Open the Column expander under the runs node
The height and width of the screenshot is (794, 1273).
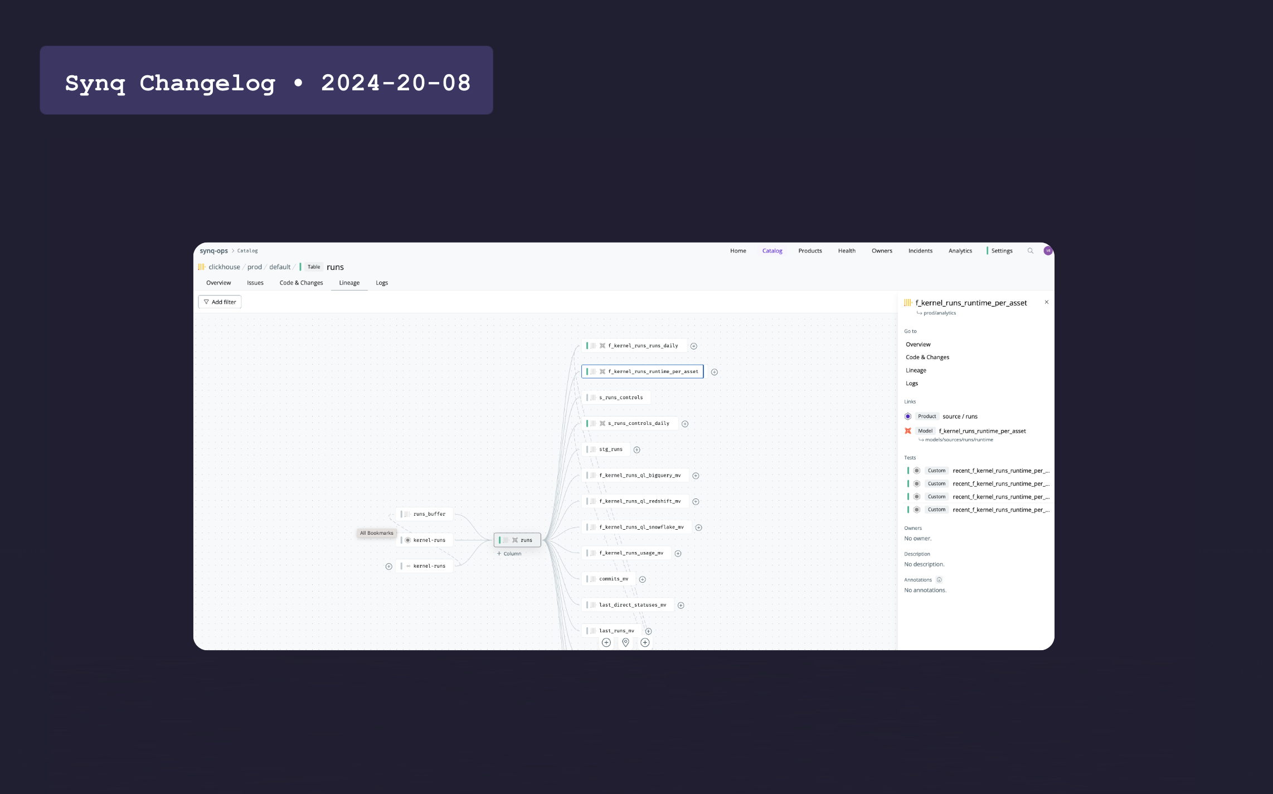[508, 554]
